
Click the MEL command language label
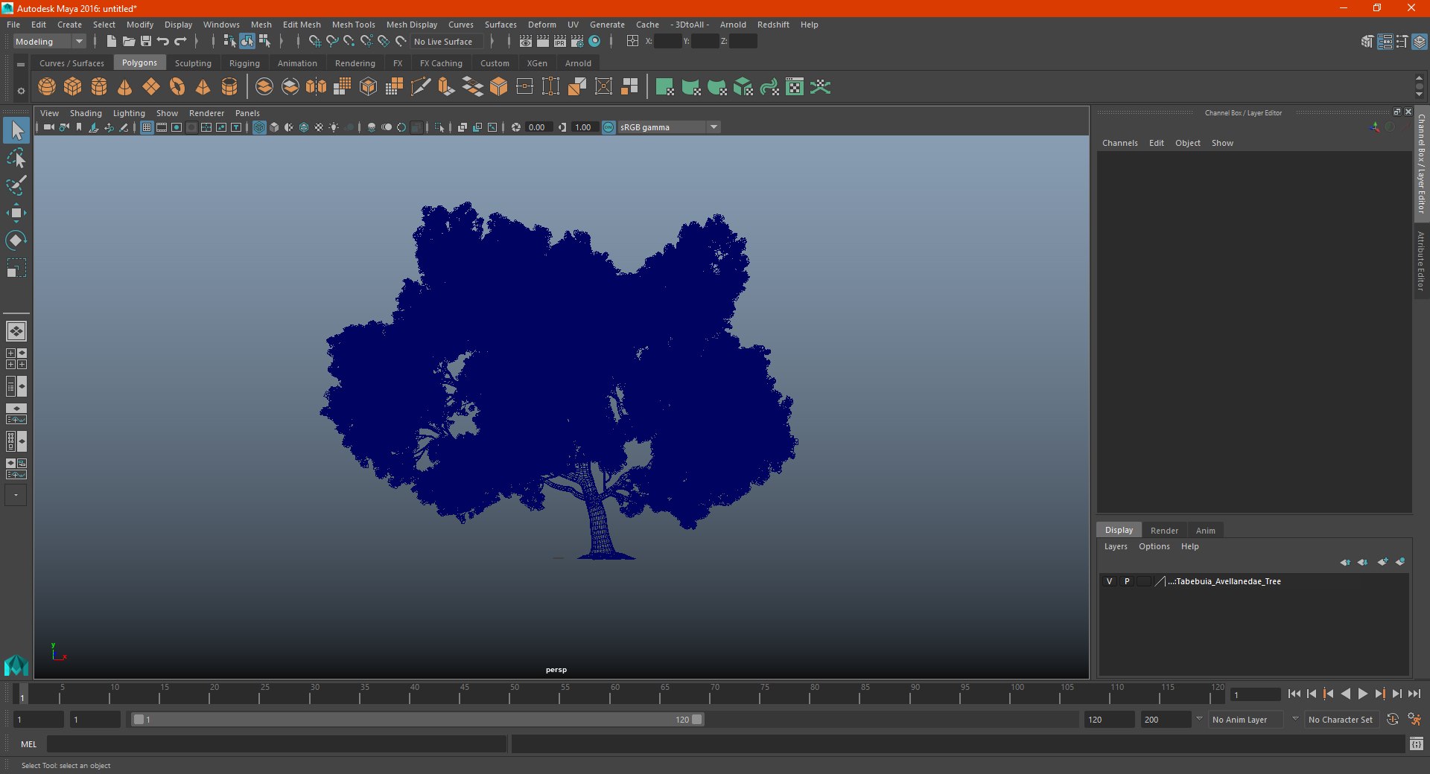(29, 744)
